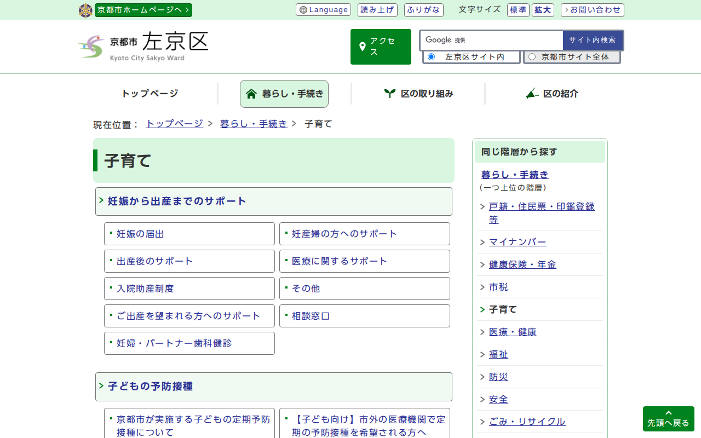Set text size to 標準
This screenshot has width=701, height=438.
tap(518, 10)
